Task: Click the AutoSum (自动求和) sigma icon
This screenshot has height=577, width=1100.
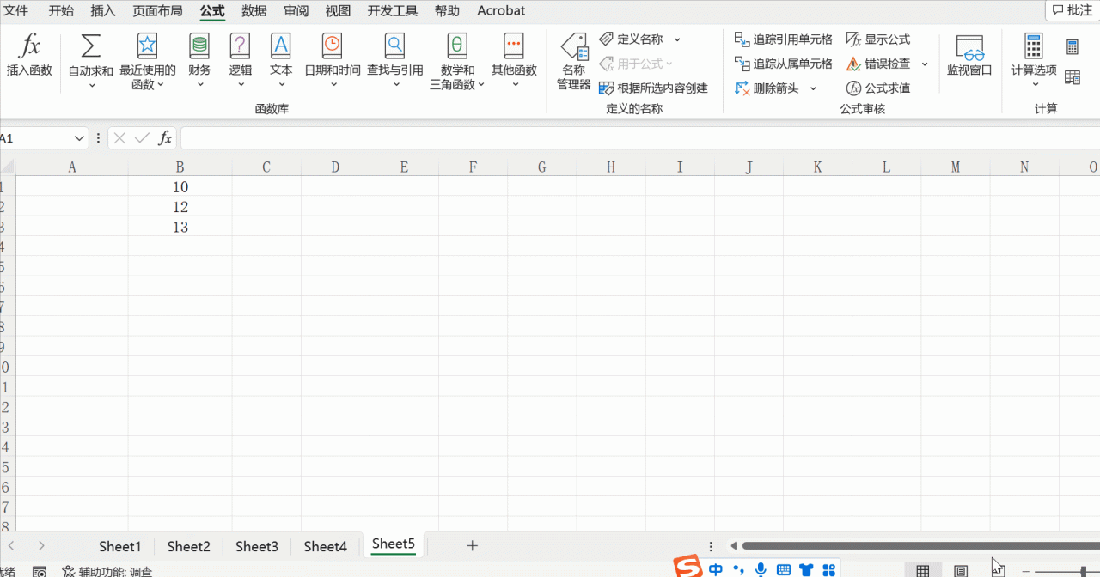Action: pos(90,46)
